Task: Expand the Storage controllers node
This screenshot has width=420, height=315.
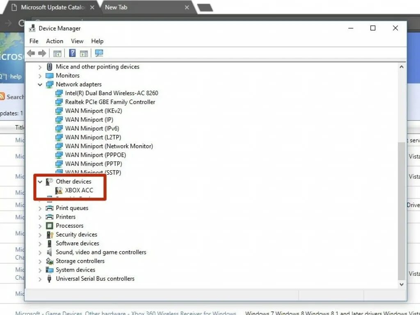Action: pyautogui.click(x=40, y=261)
